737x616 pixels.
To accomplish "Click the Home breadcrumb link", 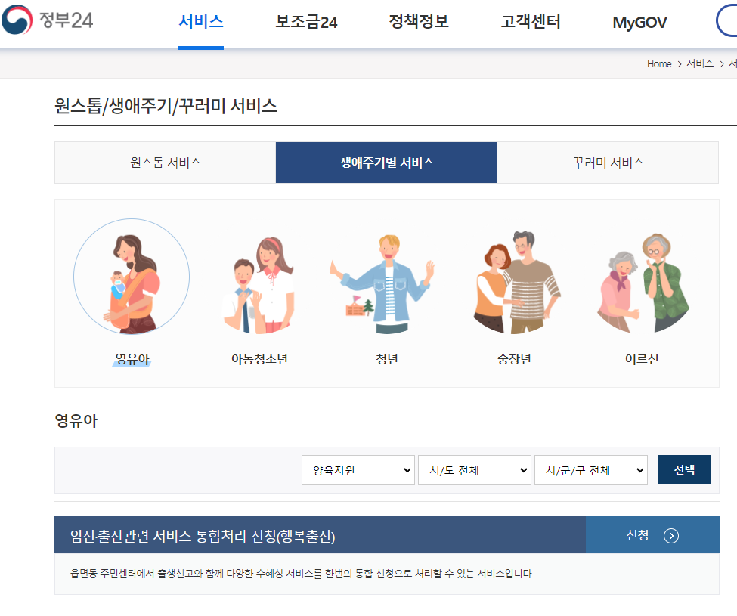I will pos(658,63).
